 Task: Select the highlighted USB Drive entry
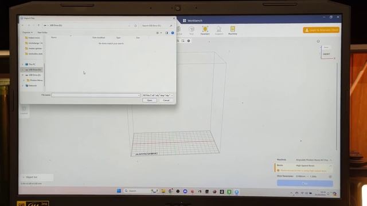[33, 70]
